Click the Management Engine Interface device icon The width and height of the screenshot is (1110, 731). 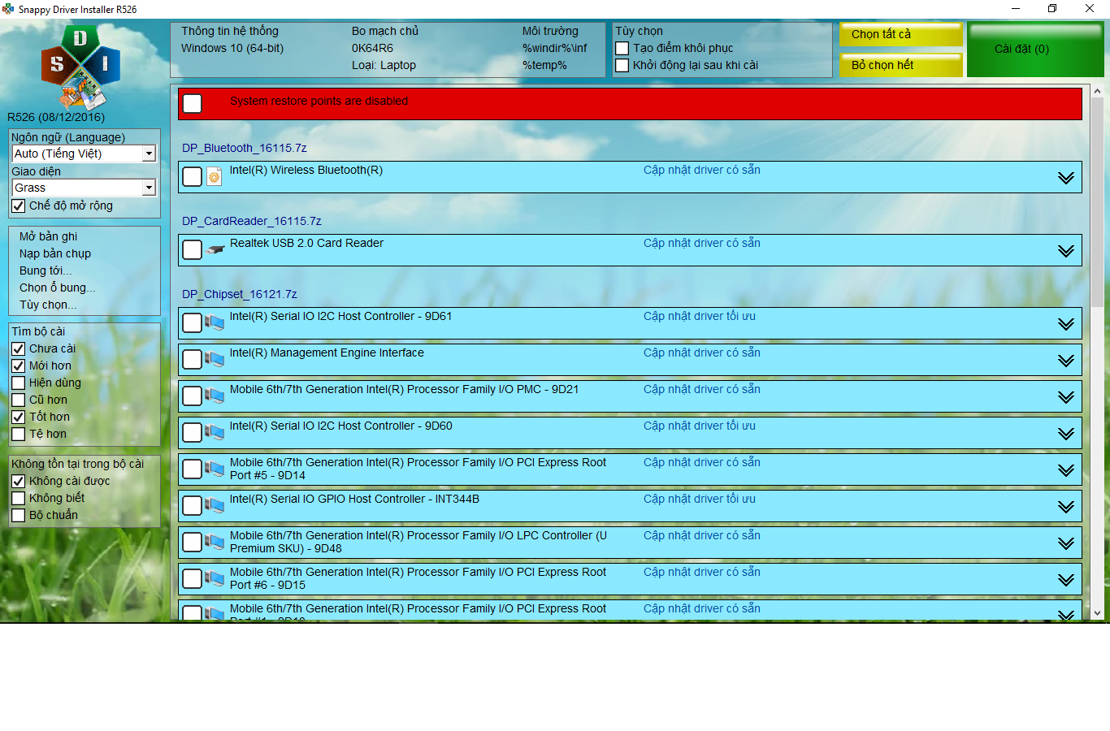coord(215,359)
